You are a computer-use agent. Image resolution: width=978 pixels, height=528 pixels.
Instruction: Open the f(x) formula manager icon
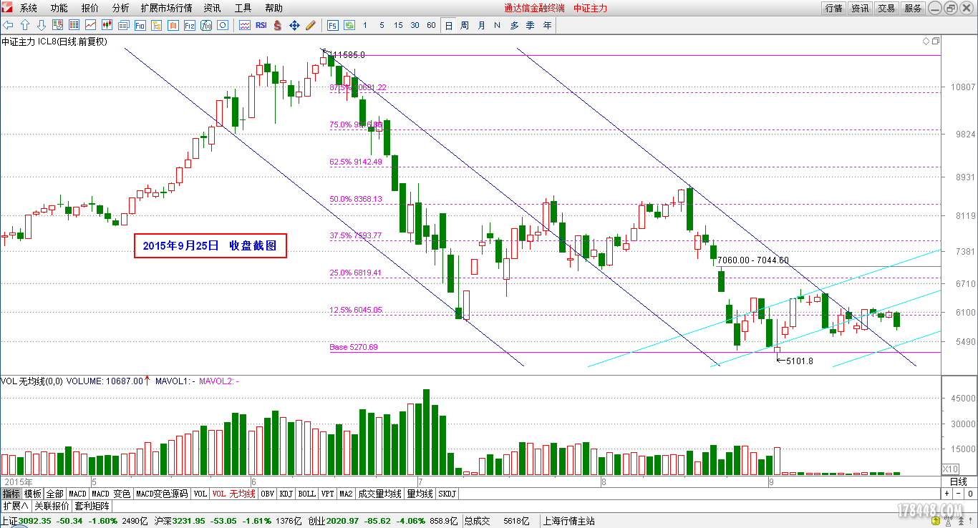coord(205,25)
